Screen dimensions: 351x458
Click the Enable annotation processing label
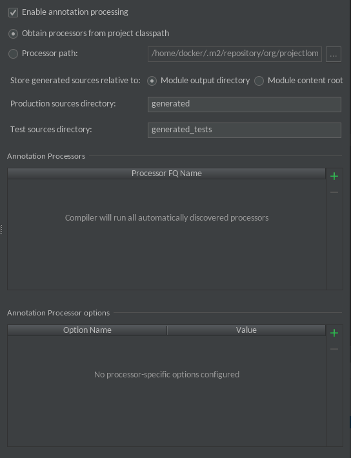75,12
